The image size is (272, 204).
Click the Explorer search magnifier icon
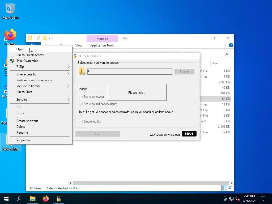[x=227, y=54]
